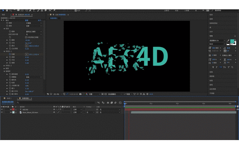Viewport: 239px width, 149px height.
Task: Click the frame blending icon in timeline
Action: [x=112, y=103]
